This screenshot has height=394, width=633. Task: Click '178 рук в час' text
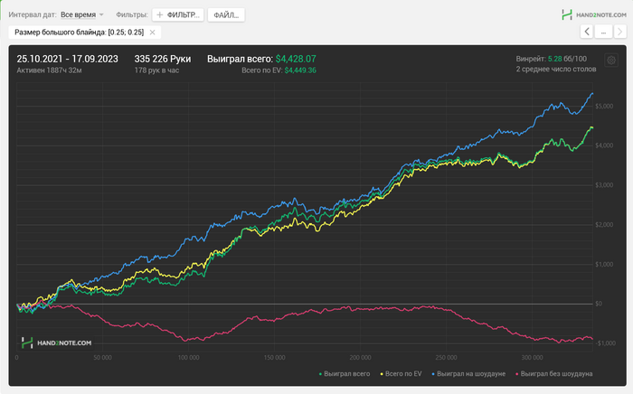(156, 70)
